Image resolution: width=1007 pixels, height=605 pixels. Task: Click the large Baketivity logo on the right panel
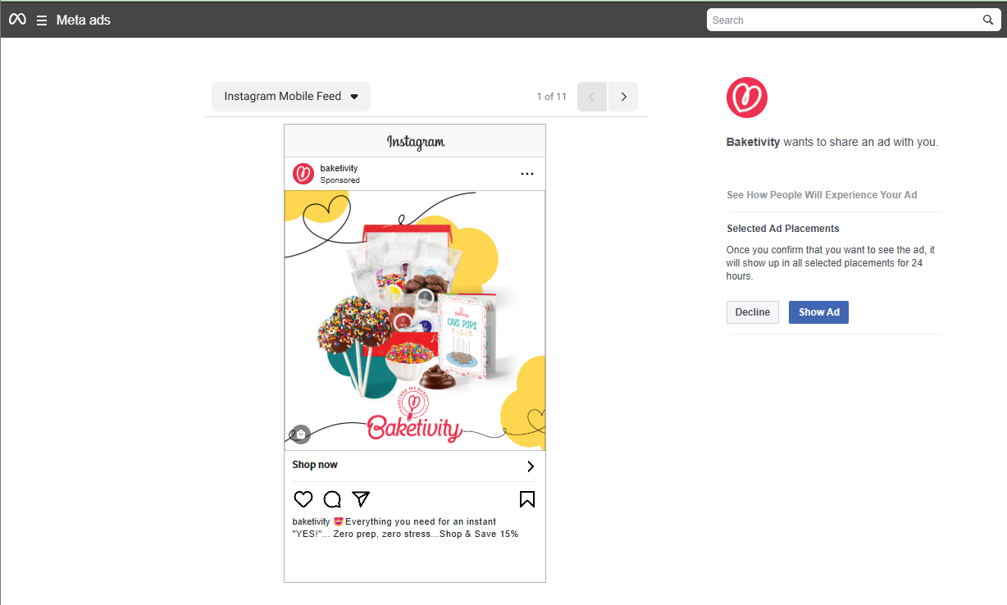point(747,98)
